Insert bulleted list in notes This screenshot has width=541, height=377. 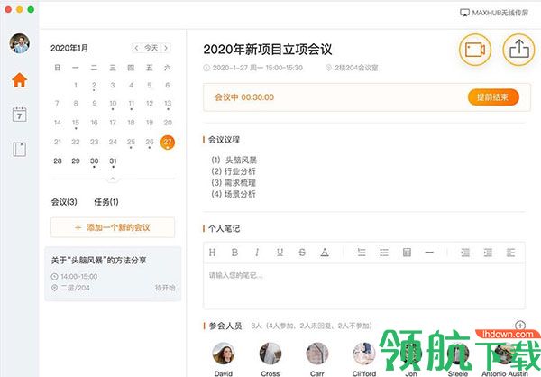tap(384, 253)
